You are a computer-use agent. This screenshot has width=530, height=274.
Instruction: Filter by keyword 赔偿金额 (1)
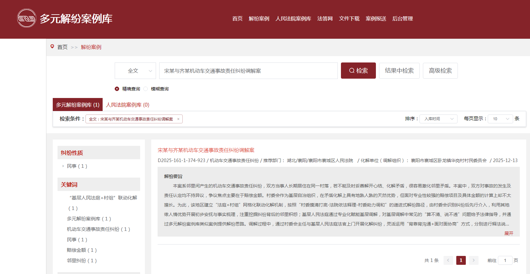click(x=82, y=250)
